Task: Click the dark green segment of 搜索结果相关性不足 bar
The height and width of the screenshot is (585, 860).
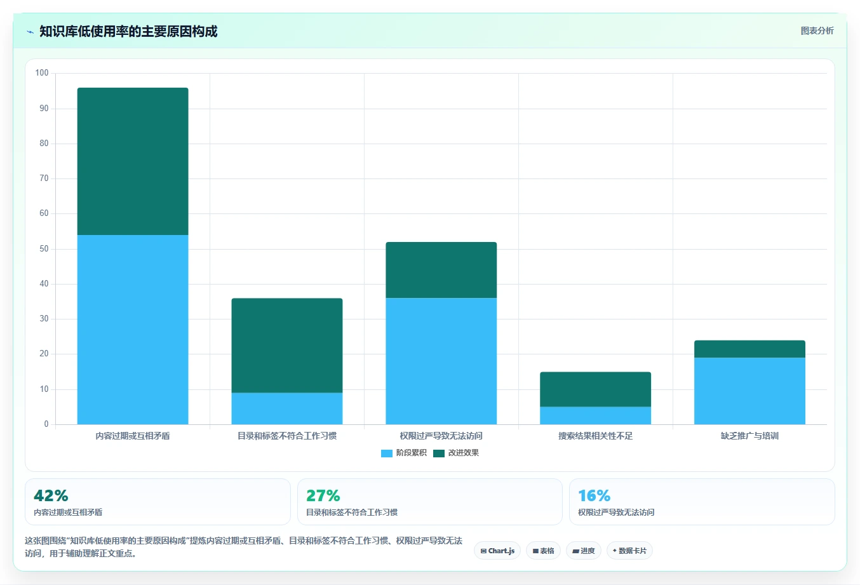Action: [x=596, y=389]
